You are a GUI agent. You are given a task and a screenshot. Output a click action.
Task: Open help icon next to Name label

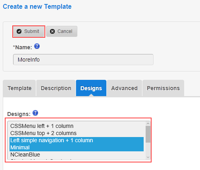[37, 46]
